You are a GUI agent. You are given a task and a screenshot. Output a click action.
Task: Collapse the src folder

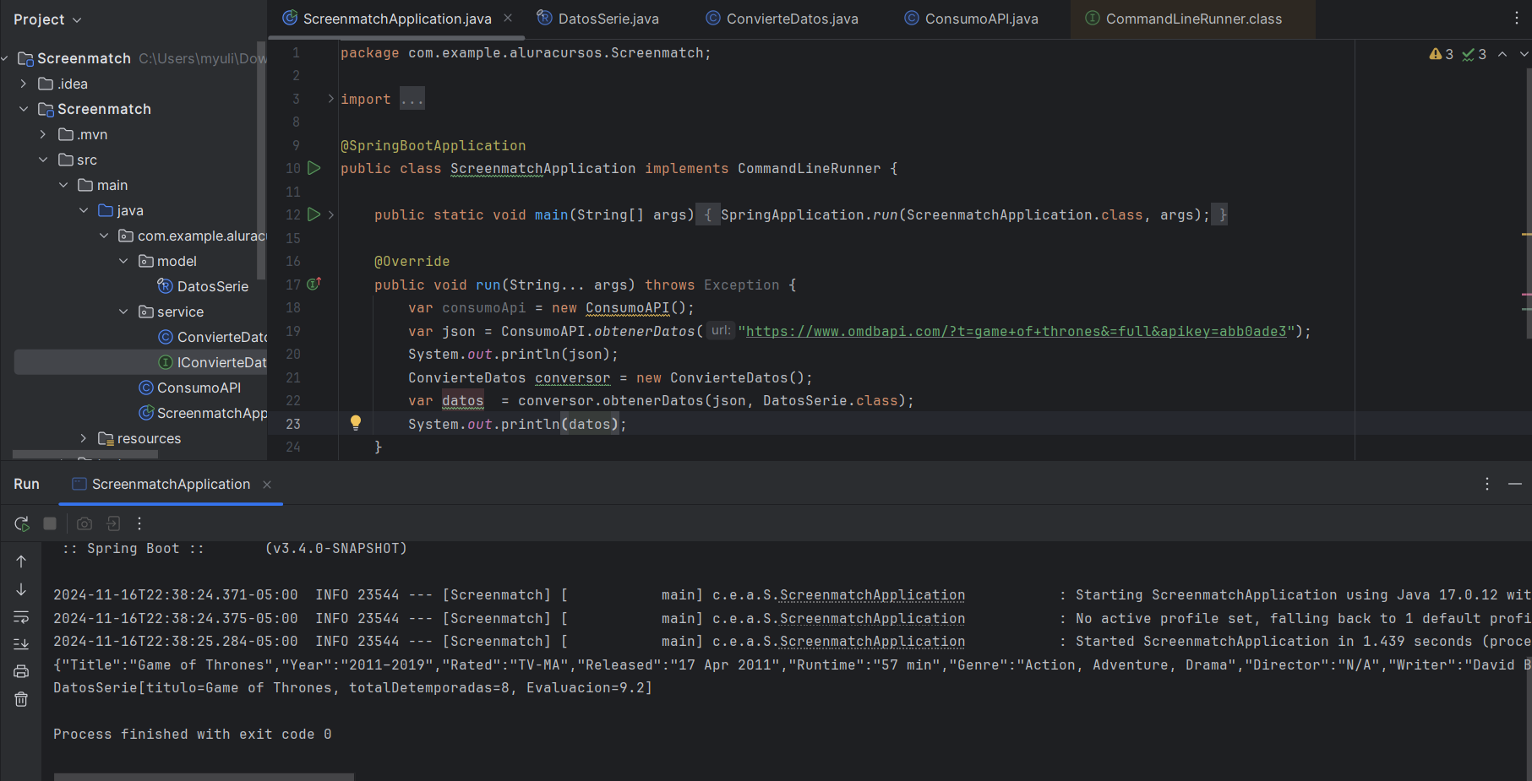click(43, 160)
